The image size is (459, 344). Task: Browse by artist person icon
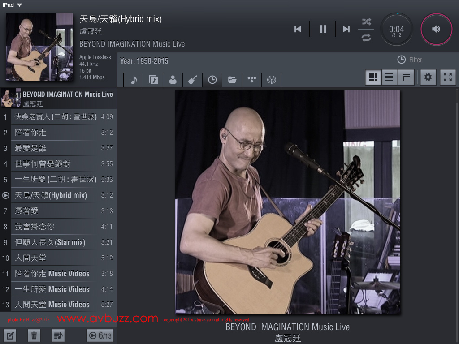click(173, 80)
